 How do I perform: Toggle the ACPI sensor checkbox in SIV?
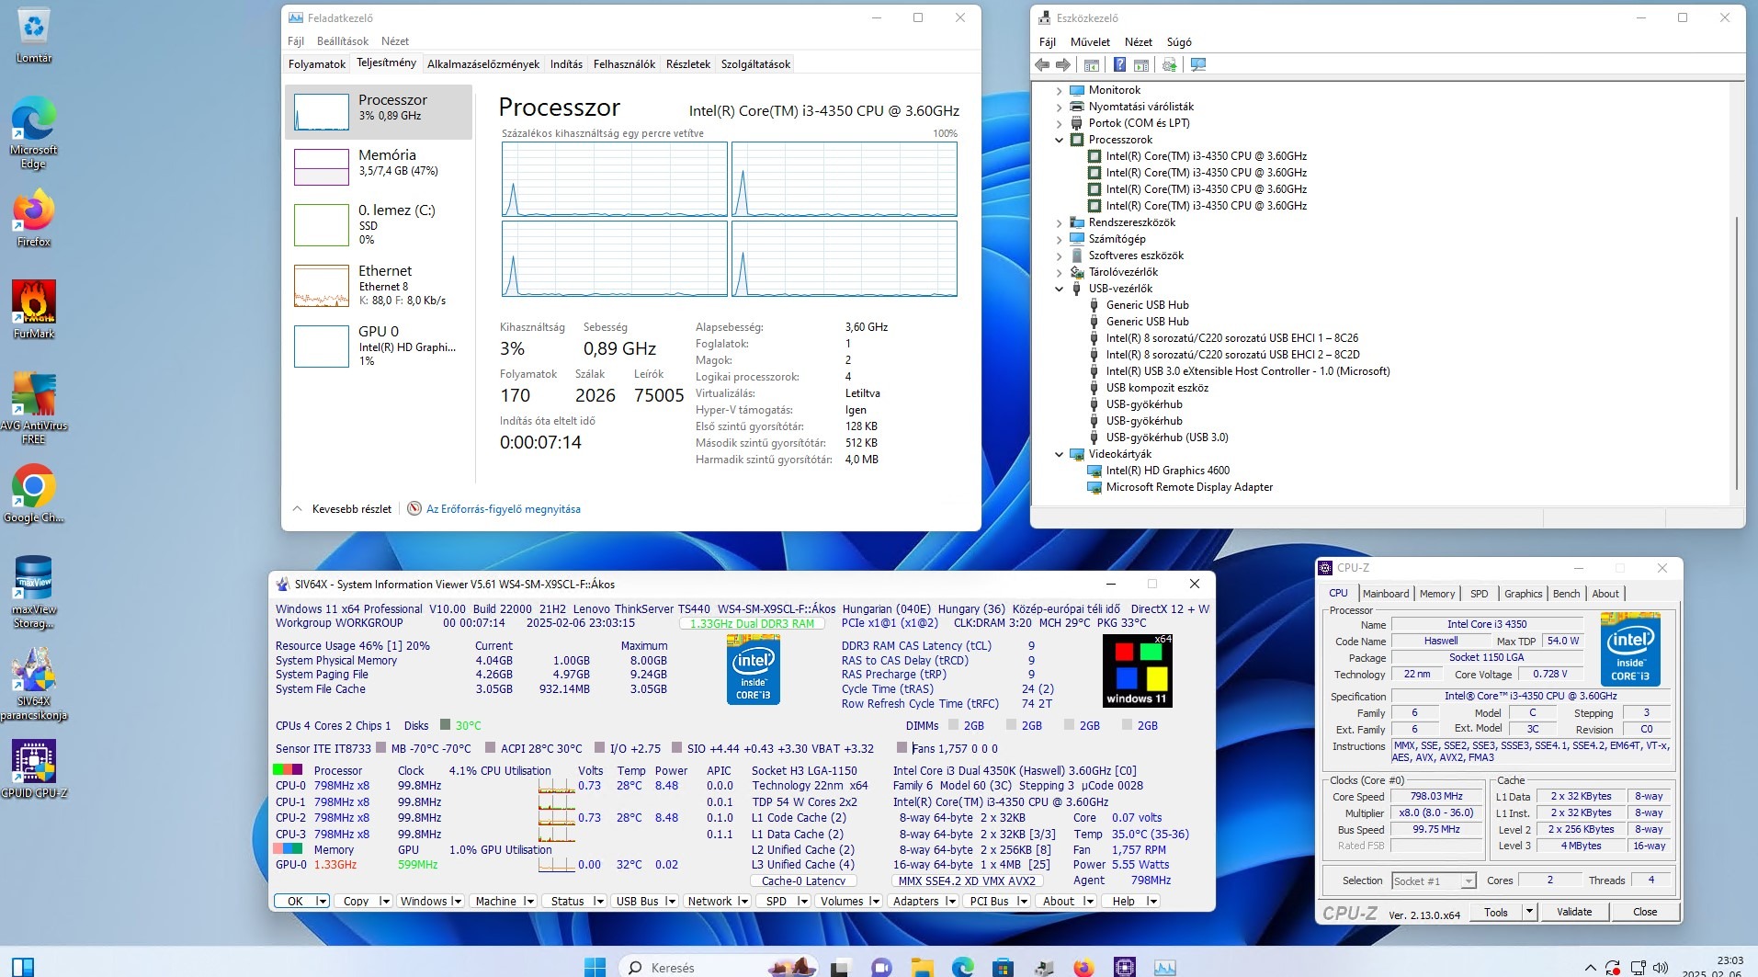click(x=490, y=748)
